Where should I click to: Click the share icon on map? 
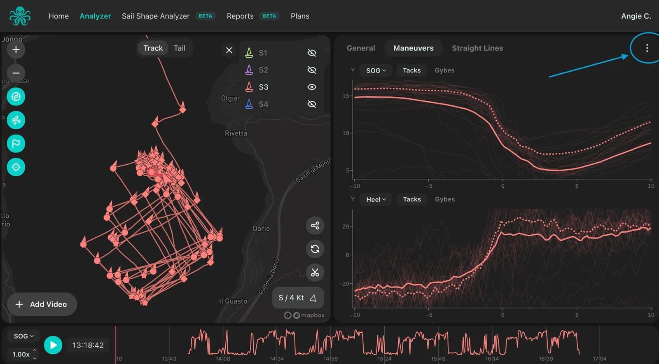[x=315, y=226]
